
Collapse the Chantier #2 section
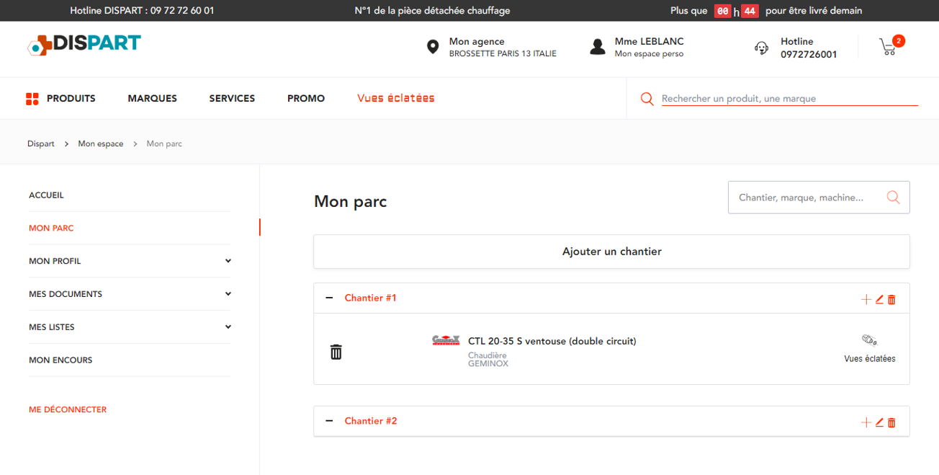(x=330, y=421)
